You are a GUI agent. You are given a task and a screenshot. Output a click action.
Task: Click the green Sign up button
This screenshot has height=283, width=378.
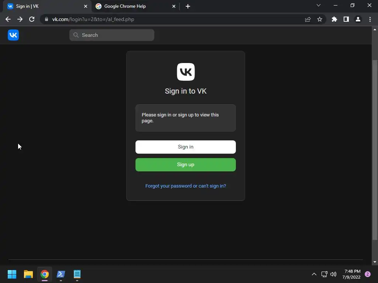coord(186,165)
